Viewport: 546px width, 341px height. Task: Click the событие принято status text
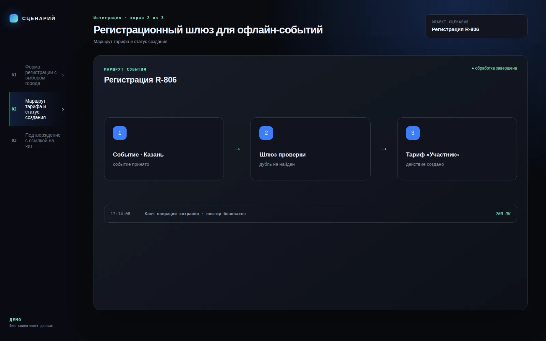click(x=131, y=164)
